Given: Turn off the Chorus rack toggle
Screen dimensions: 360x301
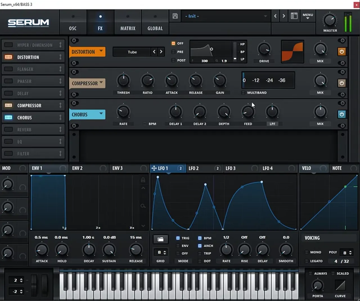Looking at the screenshot, I should pyautogui.click(x=8, y=118).
